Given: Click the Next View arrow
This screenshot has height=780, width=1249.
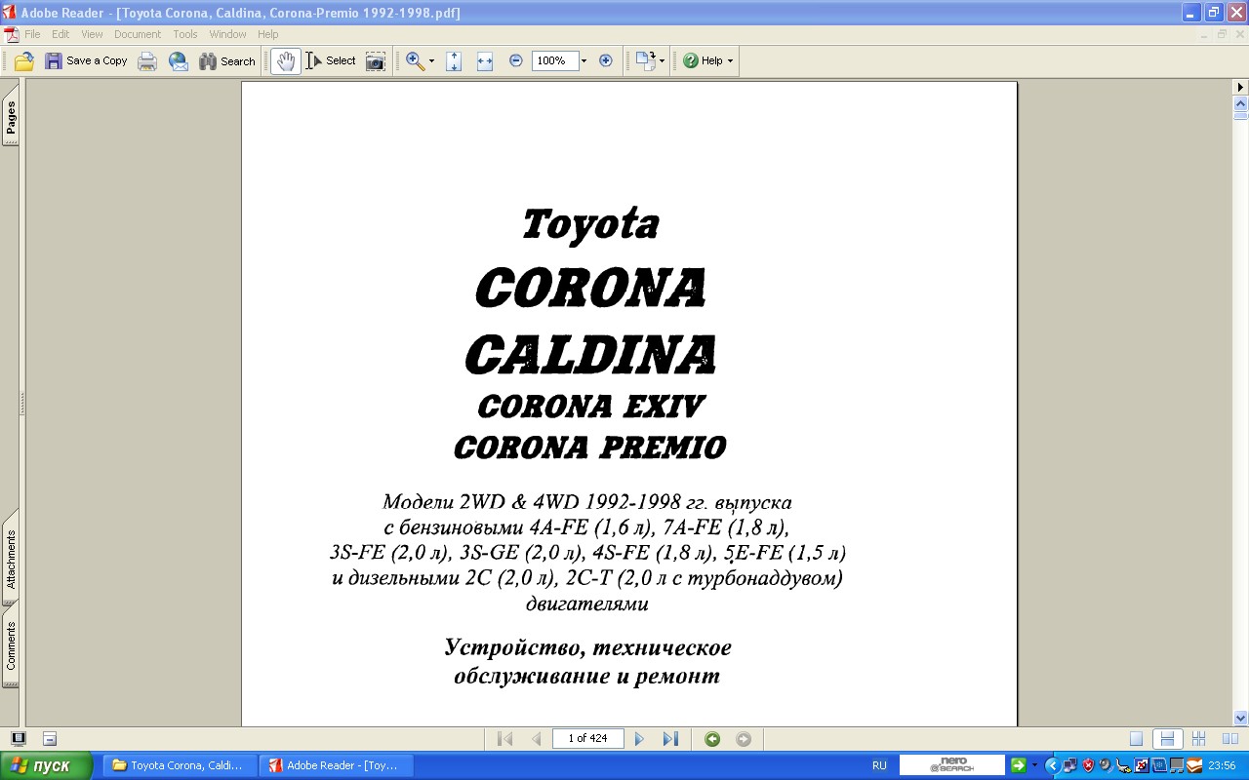Looking at the screenshot, I should click(744, 739).
